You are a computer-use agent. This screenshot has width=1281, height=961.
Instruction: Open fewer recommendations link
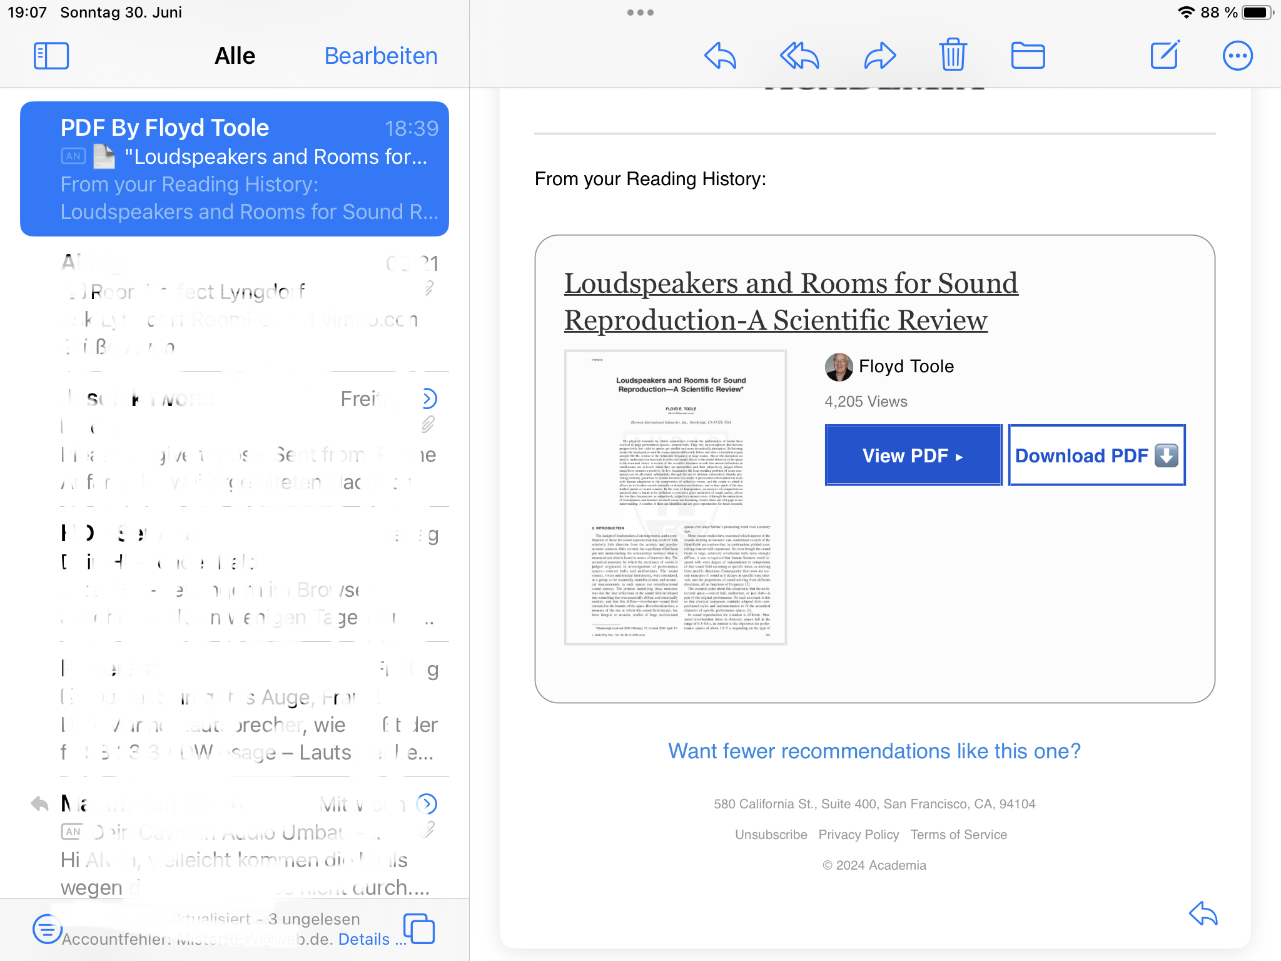(874, 751)
